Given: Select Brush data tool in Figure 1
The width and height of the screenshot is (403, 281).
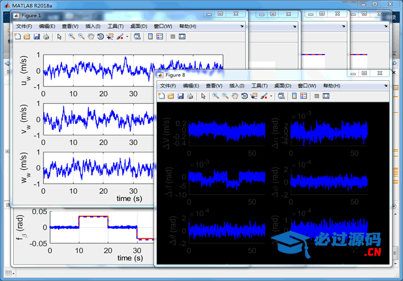Looking at the screenshot, I should click(119, 37).
